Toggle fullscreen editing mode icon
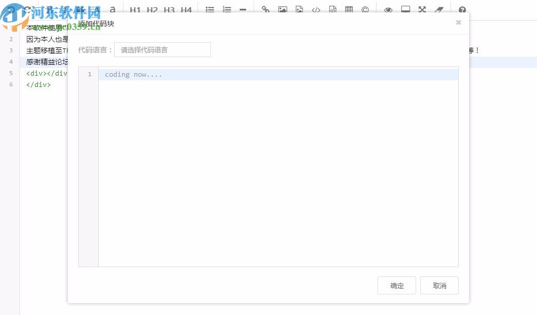This screenshot has height=315, width=537. point(422,10)
